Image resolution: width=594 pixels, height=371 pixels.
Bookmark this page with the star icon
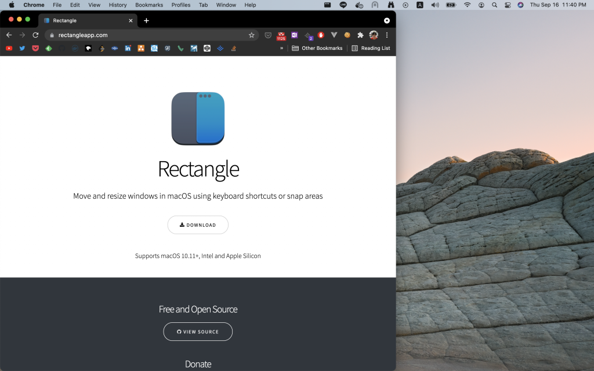[x=252, y=35]
